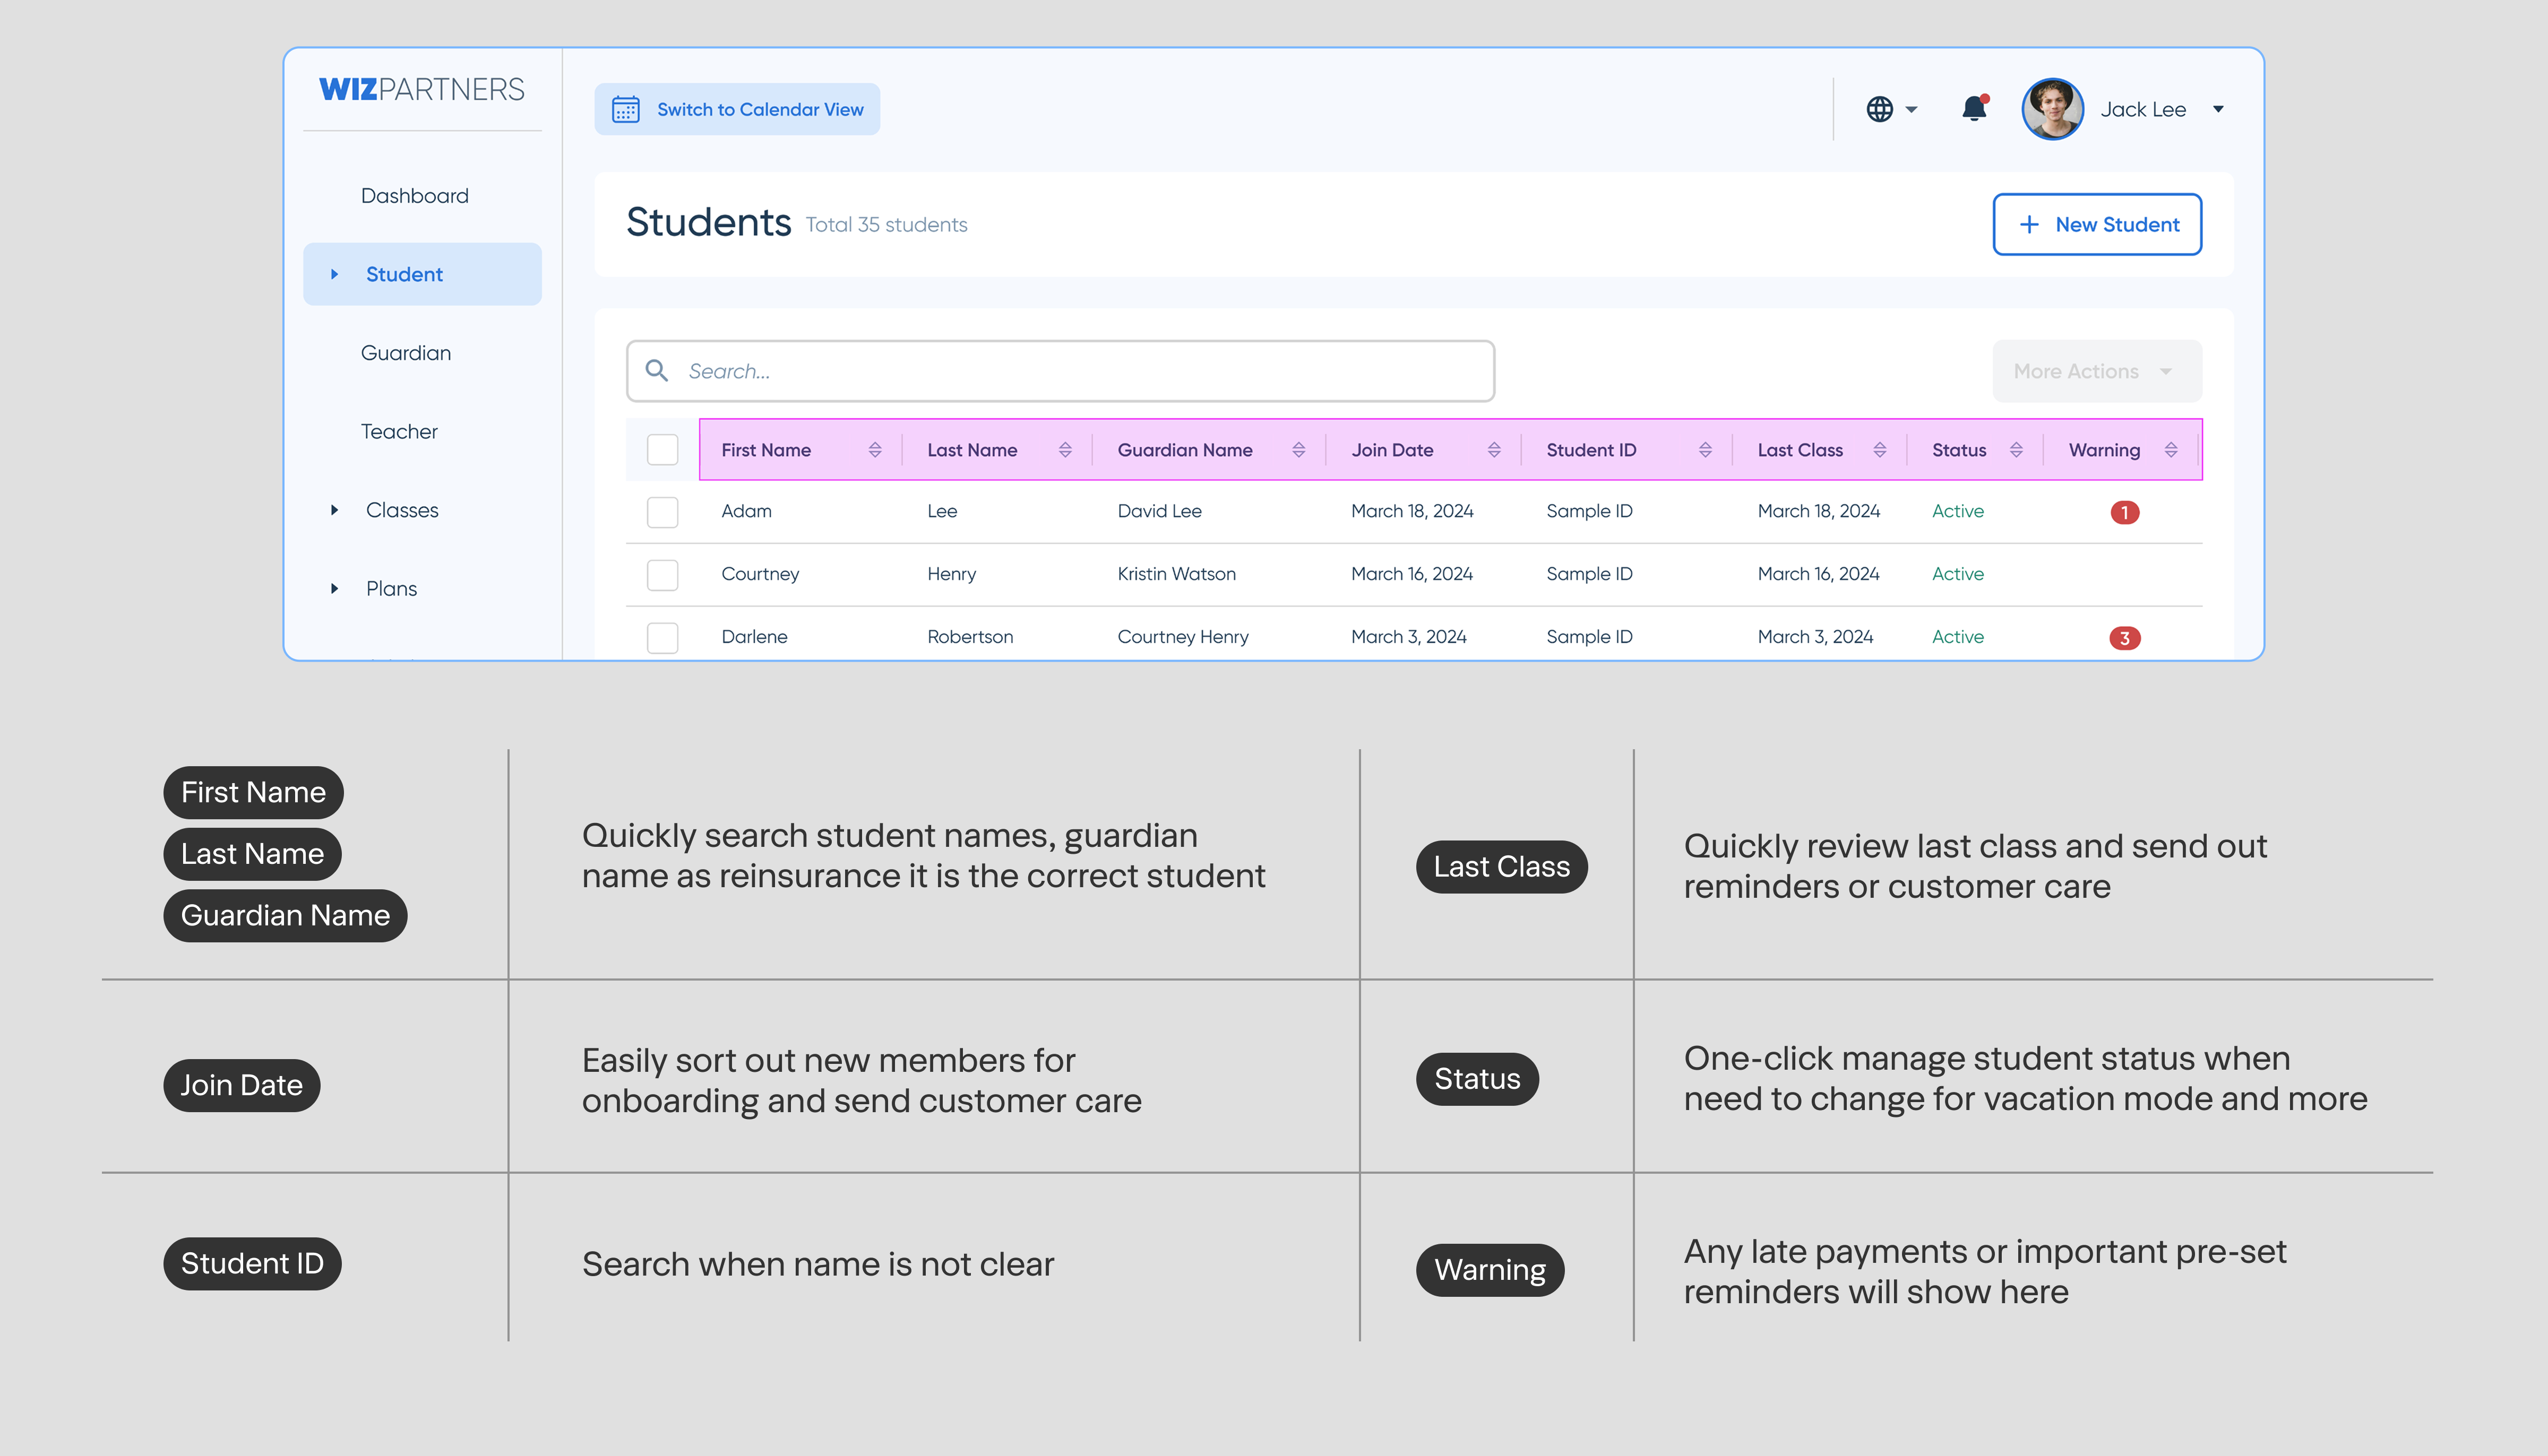Sort by First Name column arrows
The height and width of the screenshot is (1456, 2548).
pyautogui.click(x=874, y=450)
